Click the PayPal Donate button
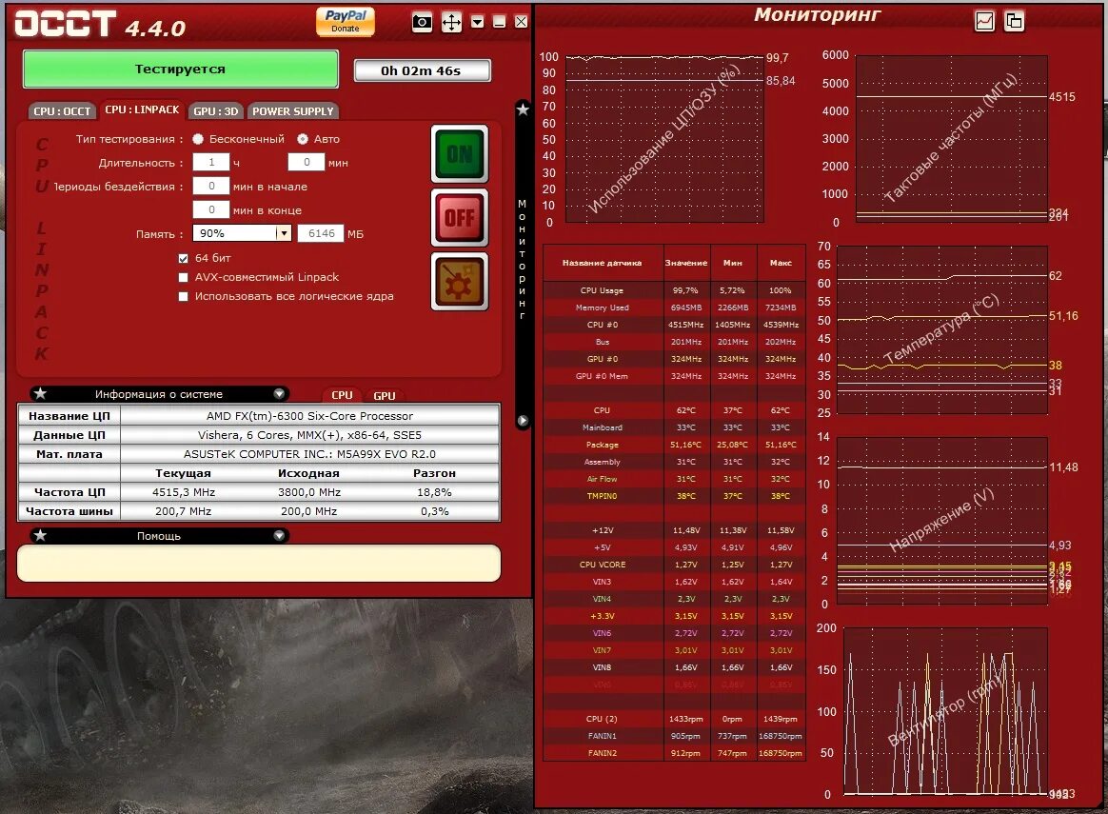 [345, 21]
